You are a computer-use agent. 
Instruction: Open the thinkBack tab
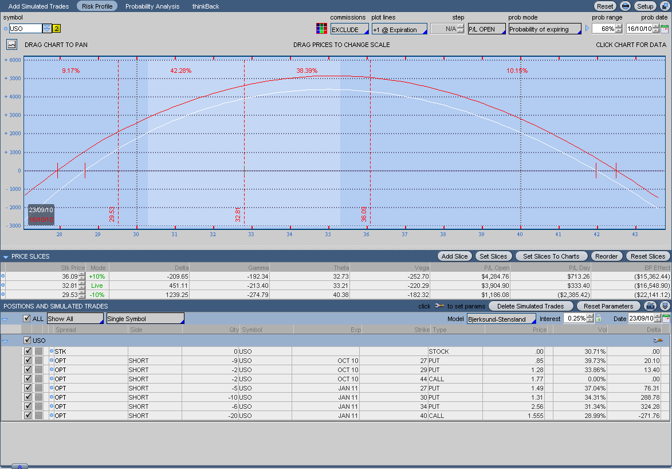pyautogui.click(x=206, y=6)
